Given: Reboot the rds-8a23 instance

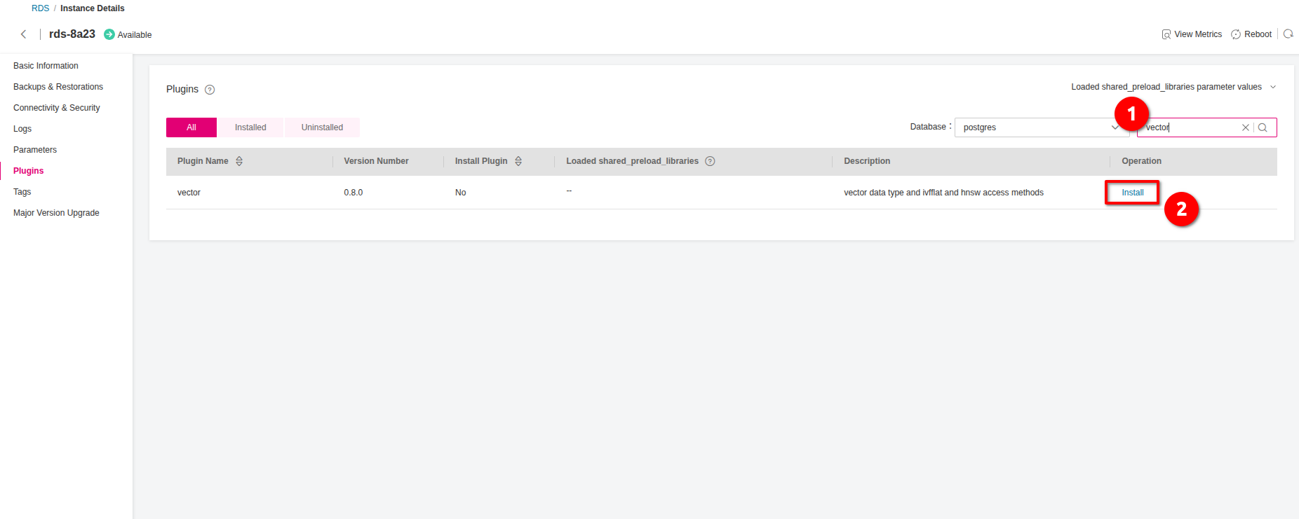Looking at the screenshot, I should (x=1251, y=34).
